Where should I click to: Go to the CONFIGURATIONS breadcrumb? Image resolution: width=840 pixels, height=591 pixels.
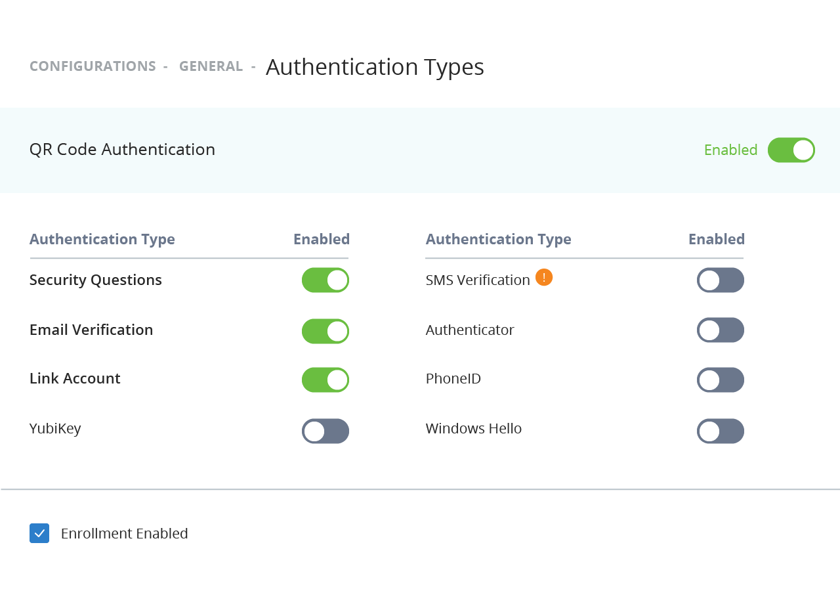(x=93, y=66)
